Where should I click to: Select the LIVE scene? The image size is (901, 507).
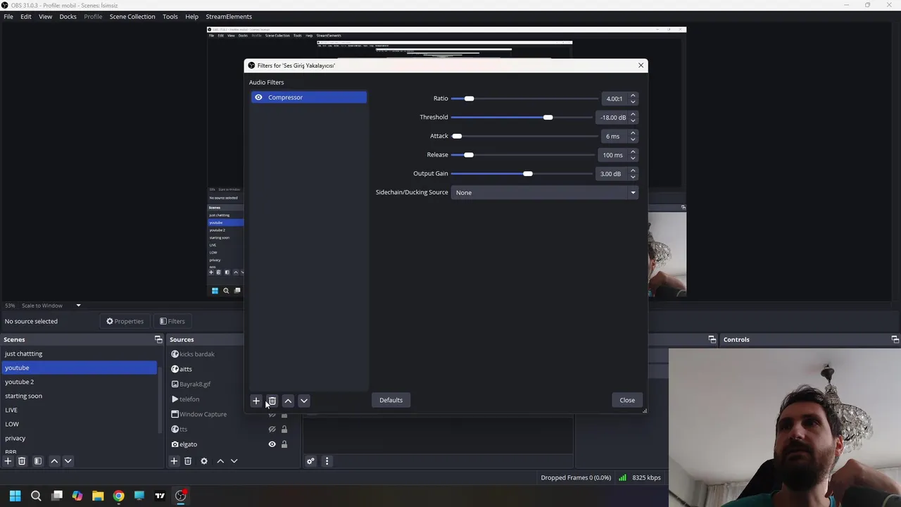tap(80, 410)
